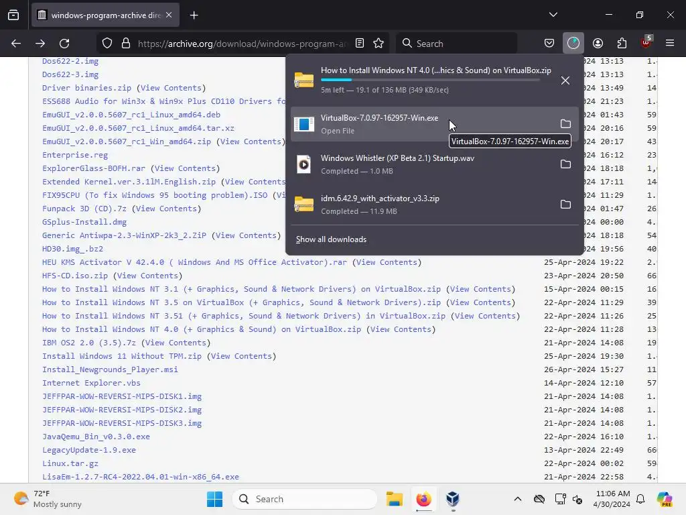Image resolution: width=686 pixels, height=515 pixels.
Task: View Contents of HFS-CD.iso.zip
Action: click(148, 276)
